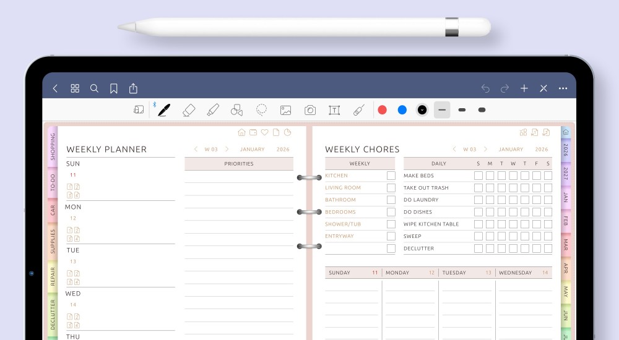Open JANUARY link on Weekly Planner header
619x340 pixels.
coord(253,149)
